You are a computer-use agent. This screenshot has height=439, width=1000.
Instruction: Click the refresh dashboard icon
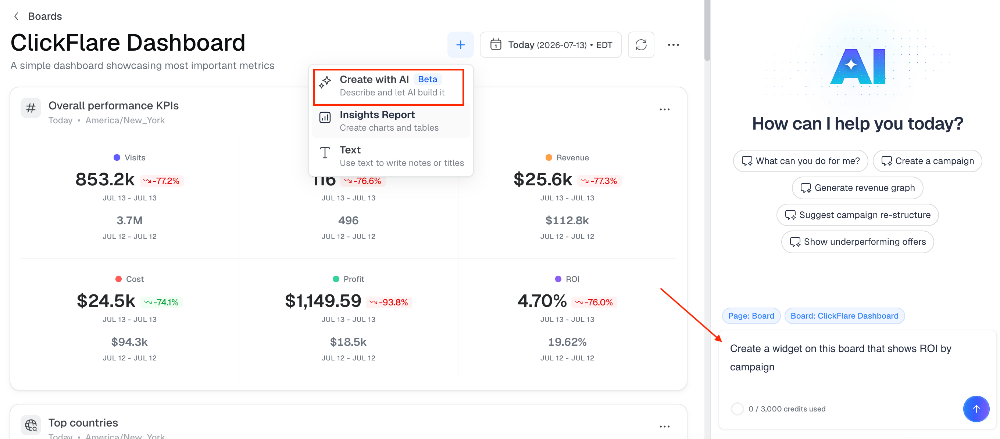tap(641, 45)
